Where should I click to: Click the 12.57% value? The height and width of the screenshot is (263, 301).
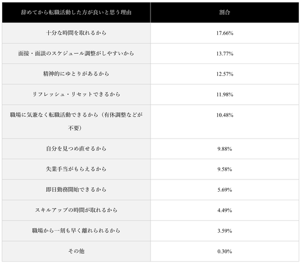point(225,74)
